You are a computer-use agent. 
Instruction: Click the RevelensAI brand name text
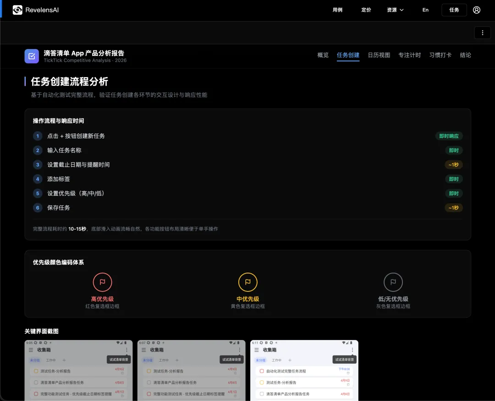(x=42, y=10)
